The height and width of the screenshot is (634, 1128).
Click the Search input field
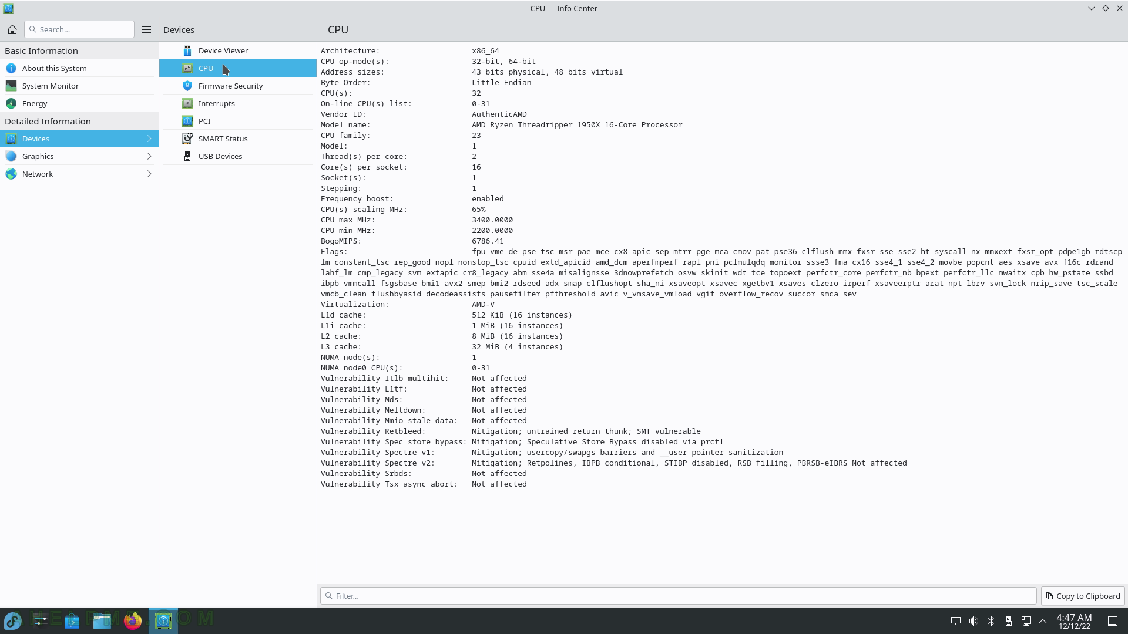pos(79,29)
